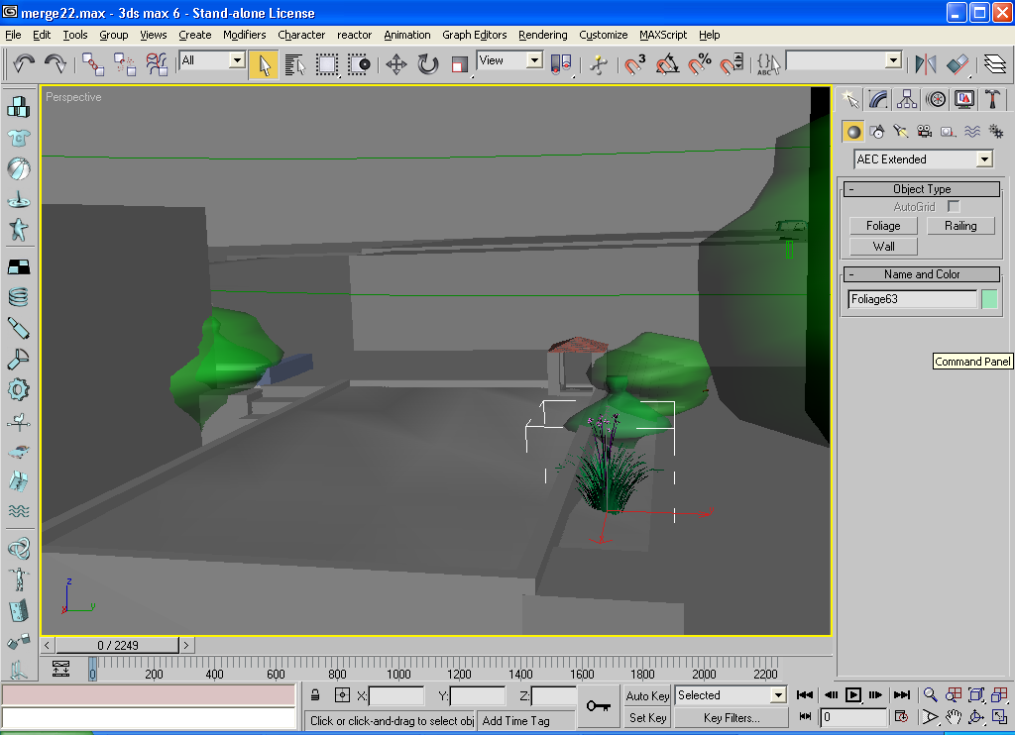Switch to the Utilities panel tab
This screenshot has width=1015, height=735.
pyautogui.click(x=993, y=100)
